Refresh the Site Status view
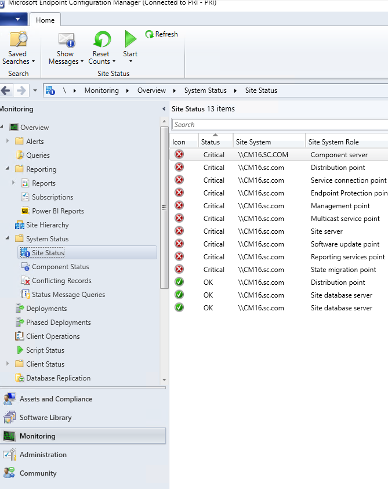Image resolution: width=388 pixels, height=489 pixels. click(x=161, y=34)
